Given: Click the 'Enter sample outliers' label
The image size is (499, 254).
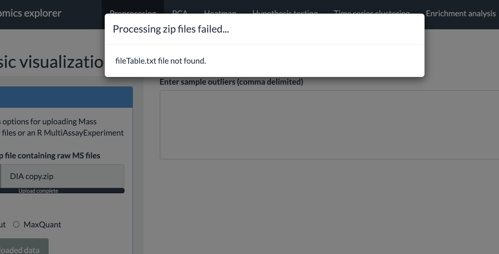Looking at the screenshot, I should tap(231, 82).
